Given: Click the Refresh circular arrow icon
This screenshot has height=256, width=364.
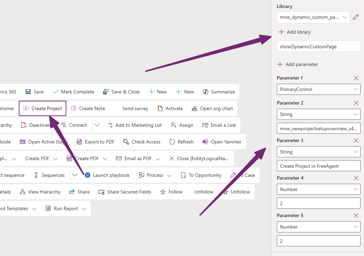Looking at the screenshot, I should [172, 142].
